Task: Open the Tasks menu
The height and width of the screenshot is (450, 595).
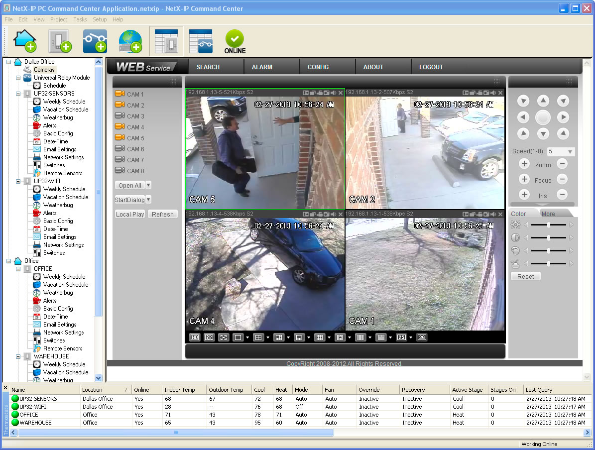Action: click(80, 19)
